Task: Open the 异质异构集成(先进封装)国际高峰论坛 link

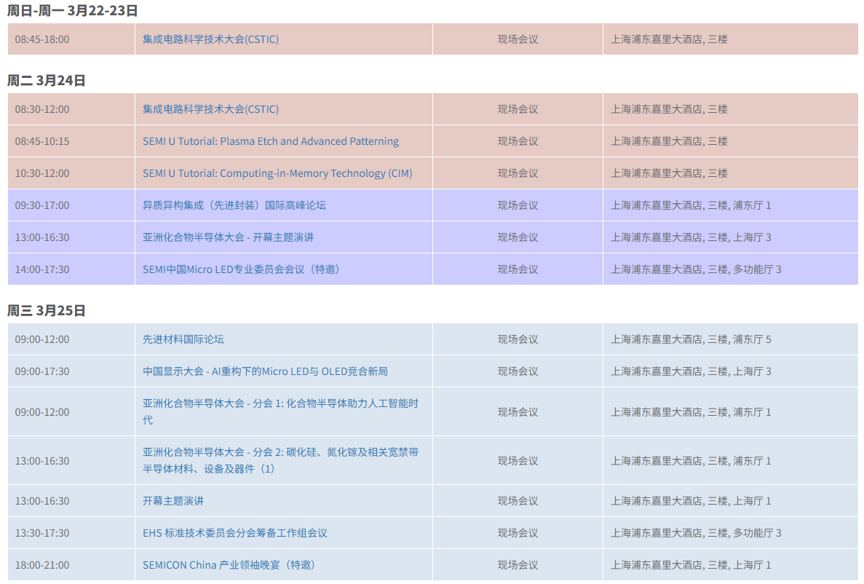Action: click(x=234, y=205)
